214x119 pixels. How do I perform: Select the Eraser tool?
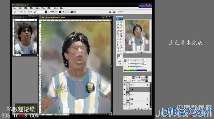[x=118, y=36]
